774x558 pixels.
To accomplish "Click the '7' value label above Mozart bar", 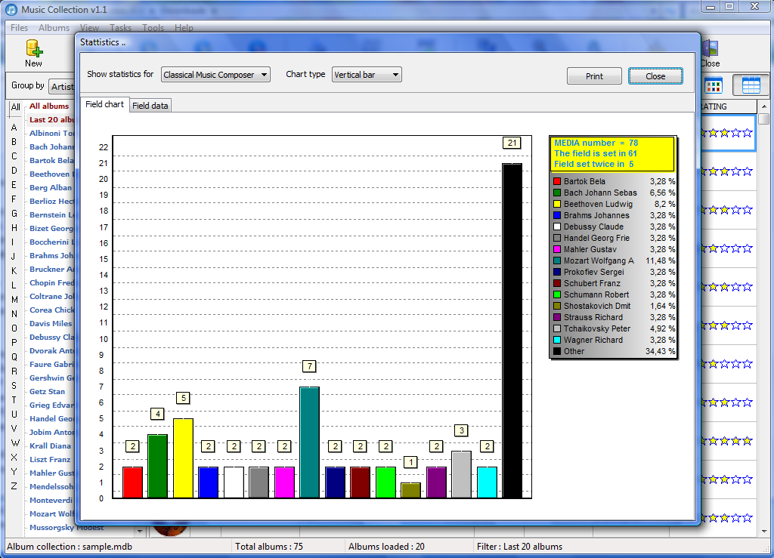I will pyautogui.click(x=309, y=366).
